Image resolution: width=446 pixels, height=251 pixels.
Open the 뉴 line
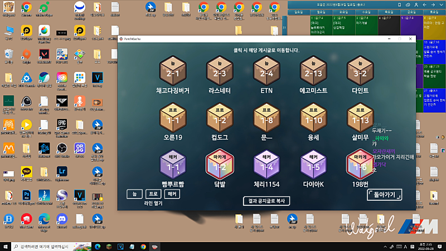pyautogui.click(x=134, y=194)
